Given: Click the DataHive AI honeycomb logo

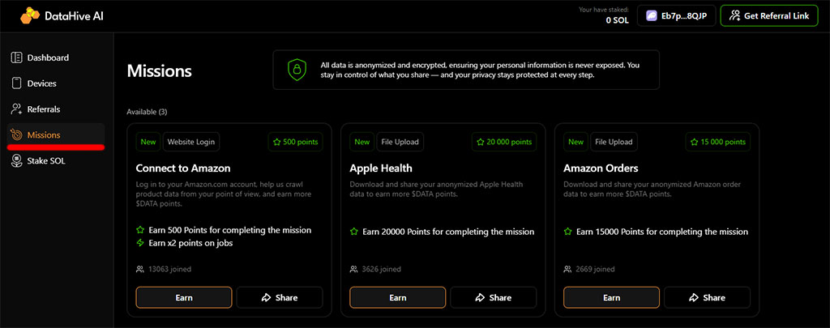Looking at the screenshot, I should click(31, 15).
